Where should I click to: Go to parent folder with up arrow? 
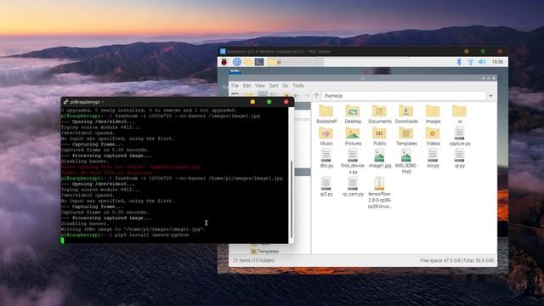[316, 95]
